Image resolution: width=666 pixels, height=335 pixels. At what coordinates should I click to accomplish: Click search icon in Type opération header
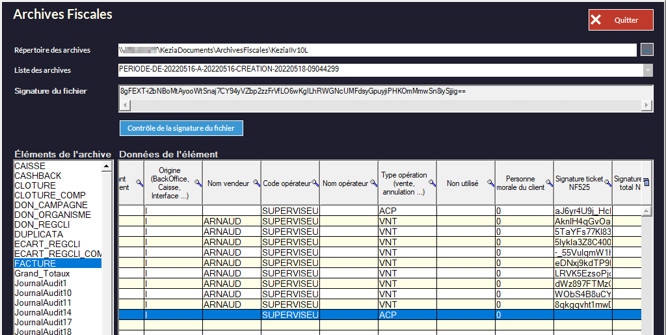point(432,184)
